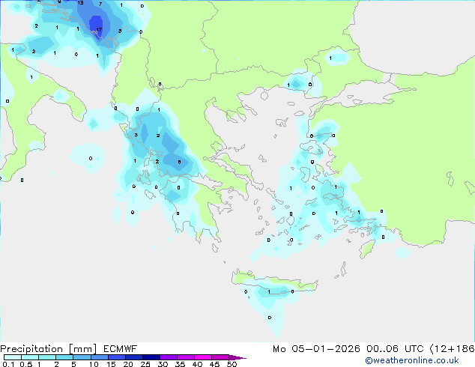Click the "50" legend scale label
475x367 pixels.
(232, 364)
